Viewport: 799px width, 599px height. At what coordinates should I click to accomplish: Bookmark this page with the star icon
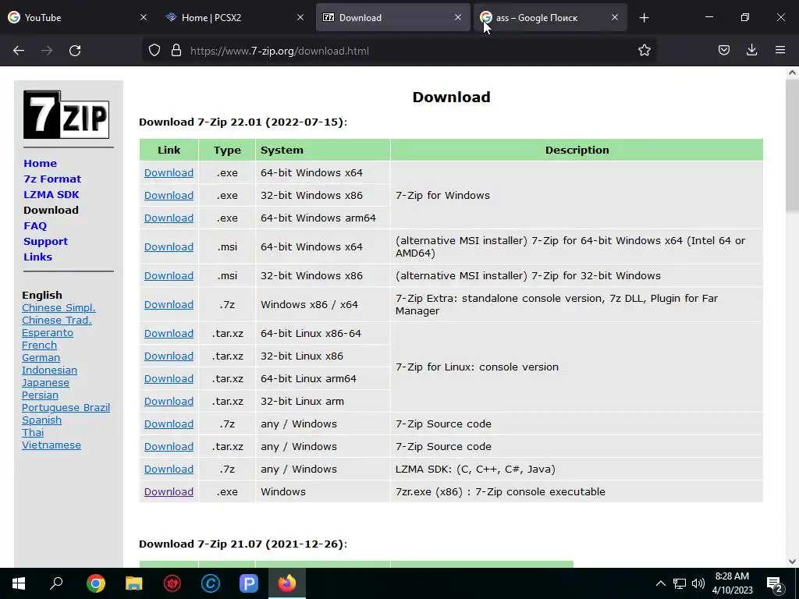click(644, 50)
